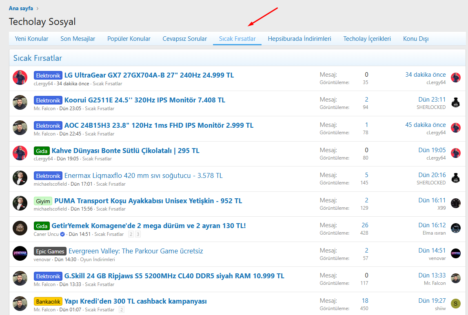Click shiiw last-poster avatar
Image resolution: width=468 pixels, height=315 pixels.
point(455,304)
